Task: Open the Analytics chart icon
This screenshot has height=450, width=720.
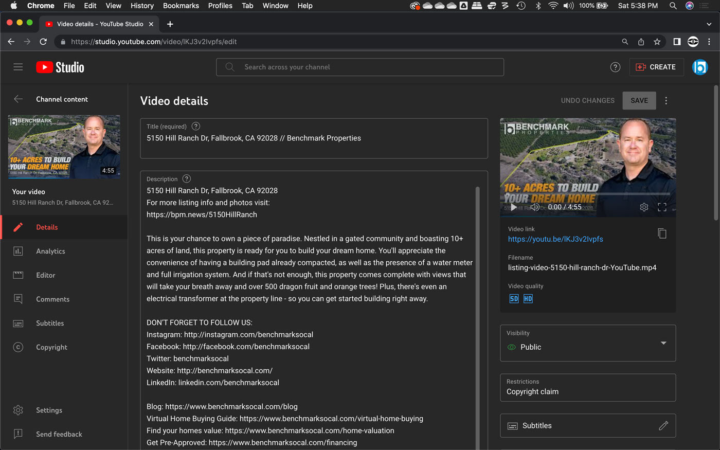Action: click(x=18, y=251)
